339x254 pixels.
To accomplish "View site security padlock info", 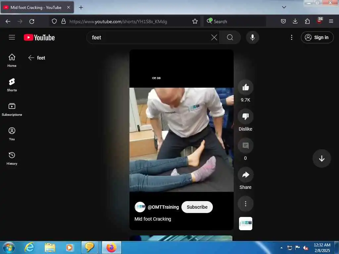I will coord(63,21).
